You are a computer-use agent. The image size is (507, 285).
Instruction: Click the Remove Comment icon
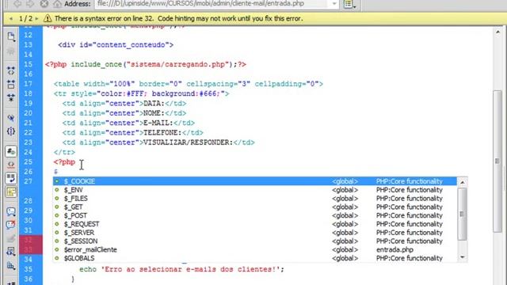point(11,225)
